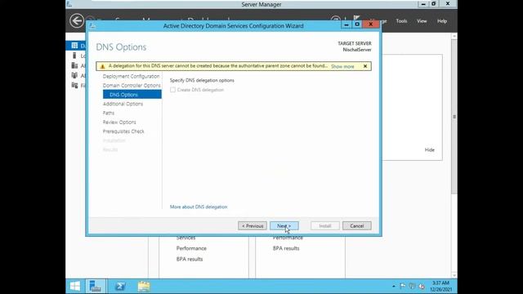This screenshot has height=294, width=523.
Task: Click the Notifications flag in Server Manager header
Action: pos(356,18)
